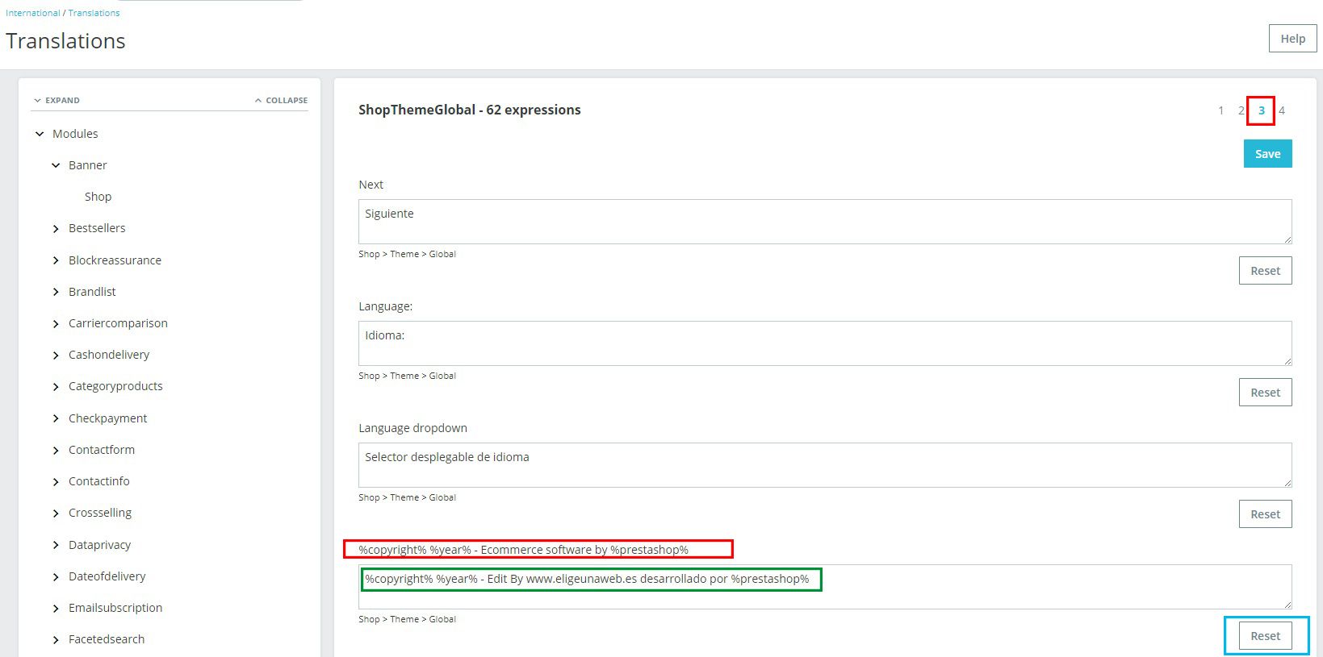The image size is (1323, 657).
Task: Expand the Blockreassurance chevron
Action: coord(56,260)
